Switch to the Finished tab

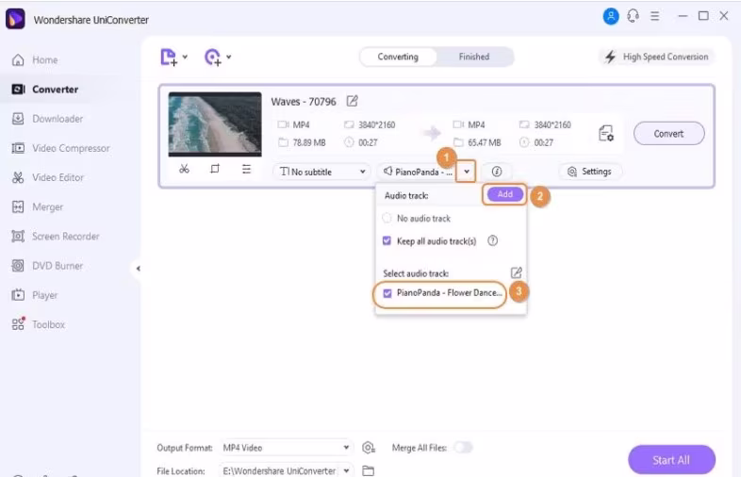(474, 57)
